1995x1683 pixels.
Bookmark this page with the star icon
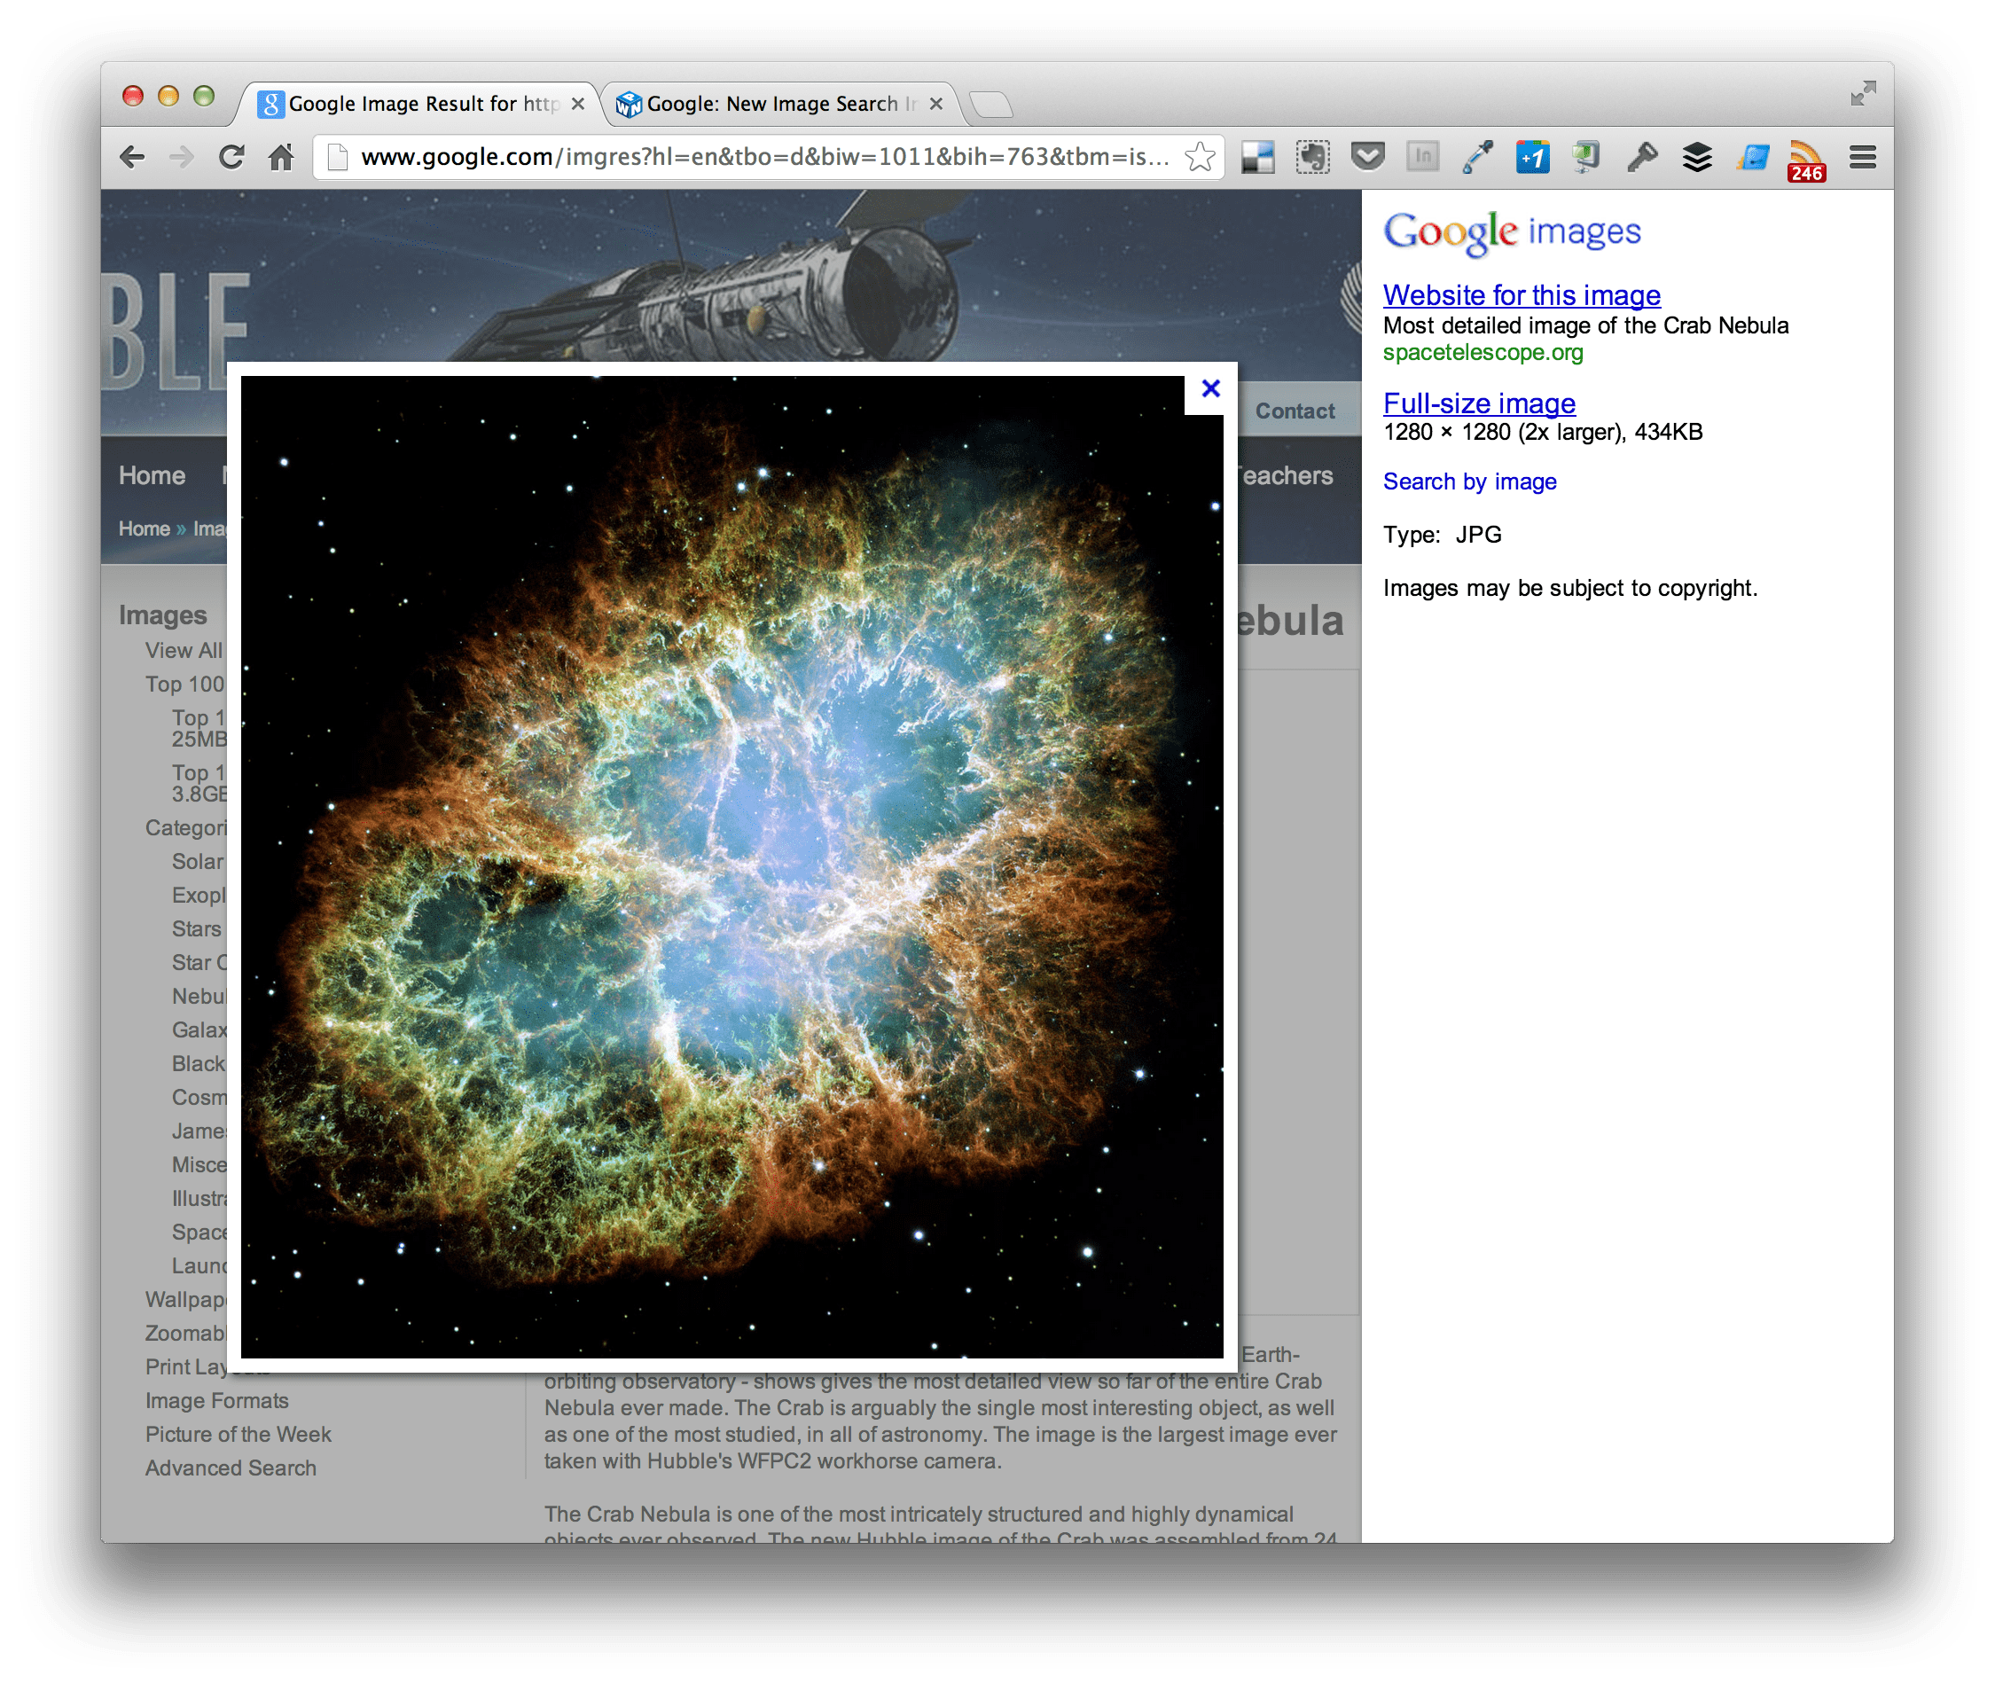[1200, 156]
